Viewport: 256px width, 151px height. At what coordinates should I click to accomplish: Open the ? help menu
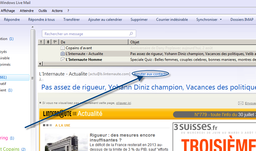(68, 11)
